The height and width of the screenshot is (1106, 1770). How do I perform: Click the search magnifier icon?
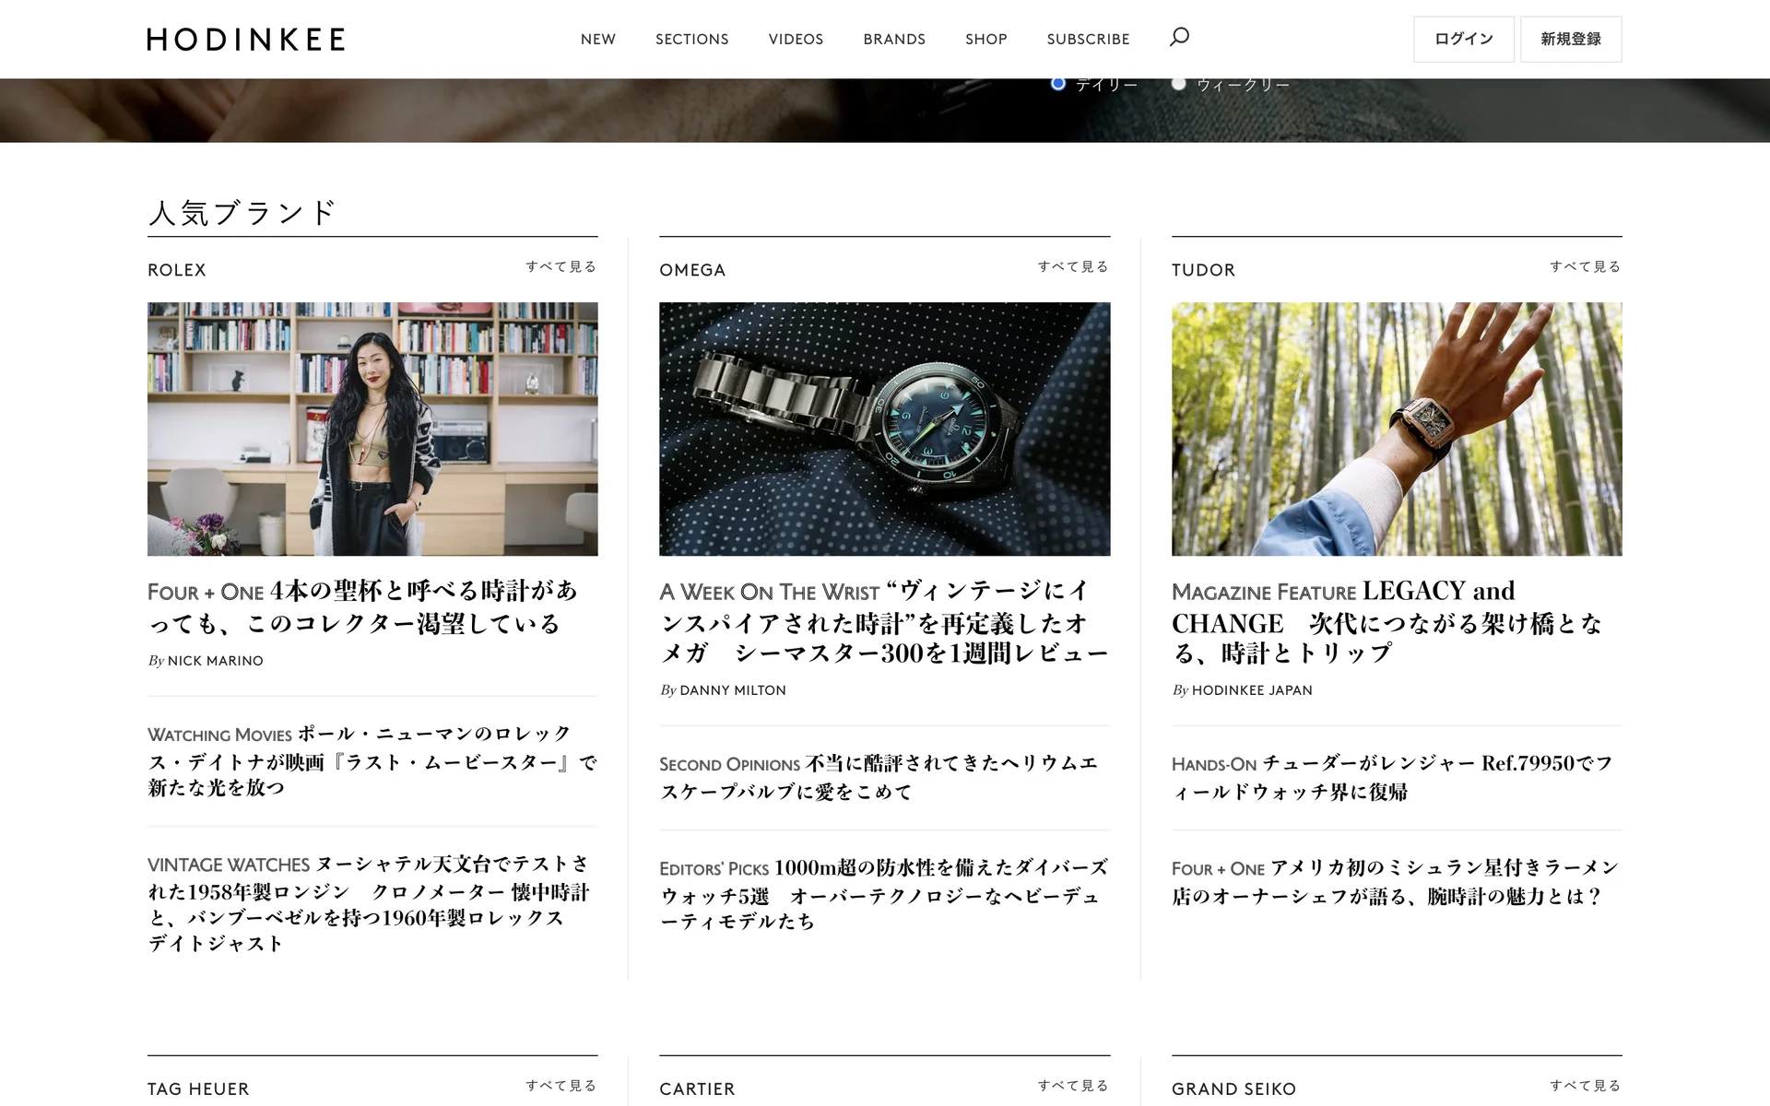click(1179, 38)
